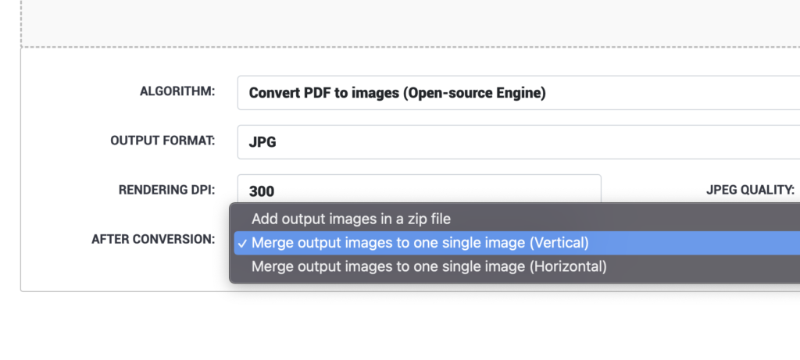
Task: Click the ALGORITHM label
Action: click(x=177, y=92)
